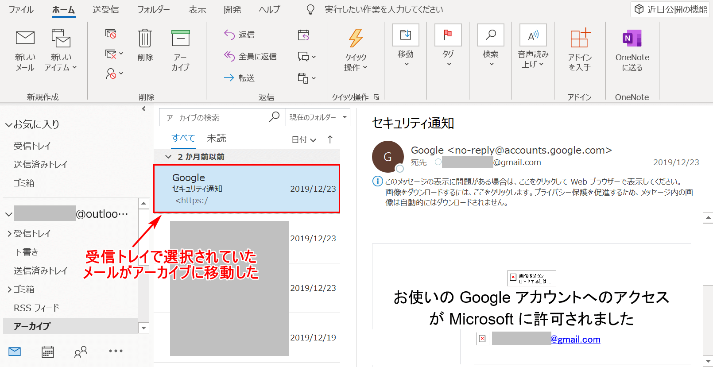Image resolution: width=713 pixels, height=367 pixels.
Task: Open the Calendar view icon in navigation bar
Action: [48, 352]
